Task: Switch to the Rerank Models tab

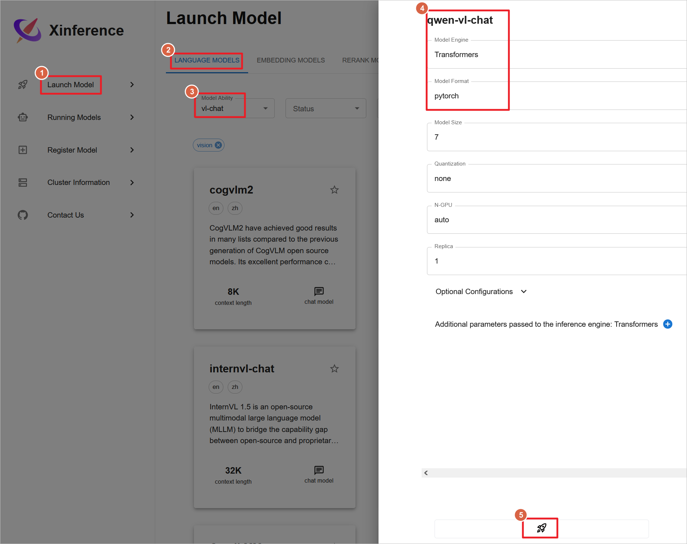Action: pos(360,60)
